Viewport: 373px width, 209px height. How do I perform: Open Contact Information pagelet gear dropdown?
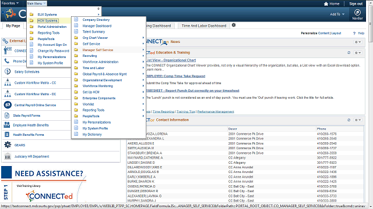tap(358, 120)
